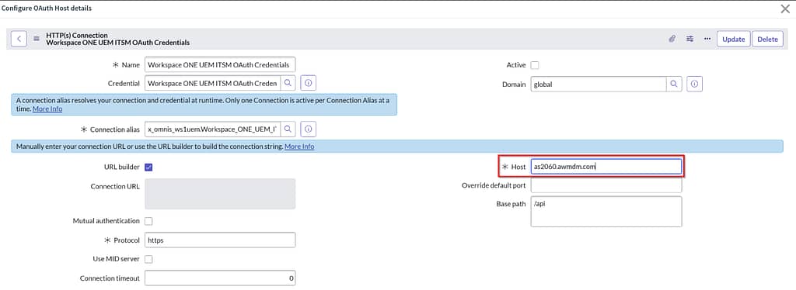Show Domain record info icon
The width and height of the screenshot is (796, 290).
(x=695, y=84)
